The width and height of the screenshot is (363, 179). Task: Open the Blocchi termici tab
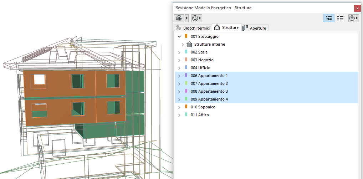(x=193, y=28)
